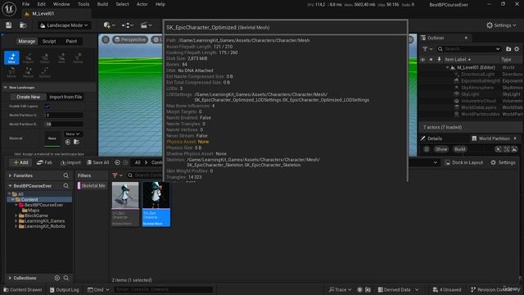Click the World Partition Build button
This screenshot has height=295, width=524.
[x=460, y=149]
